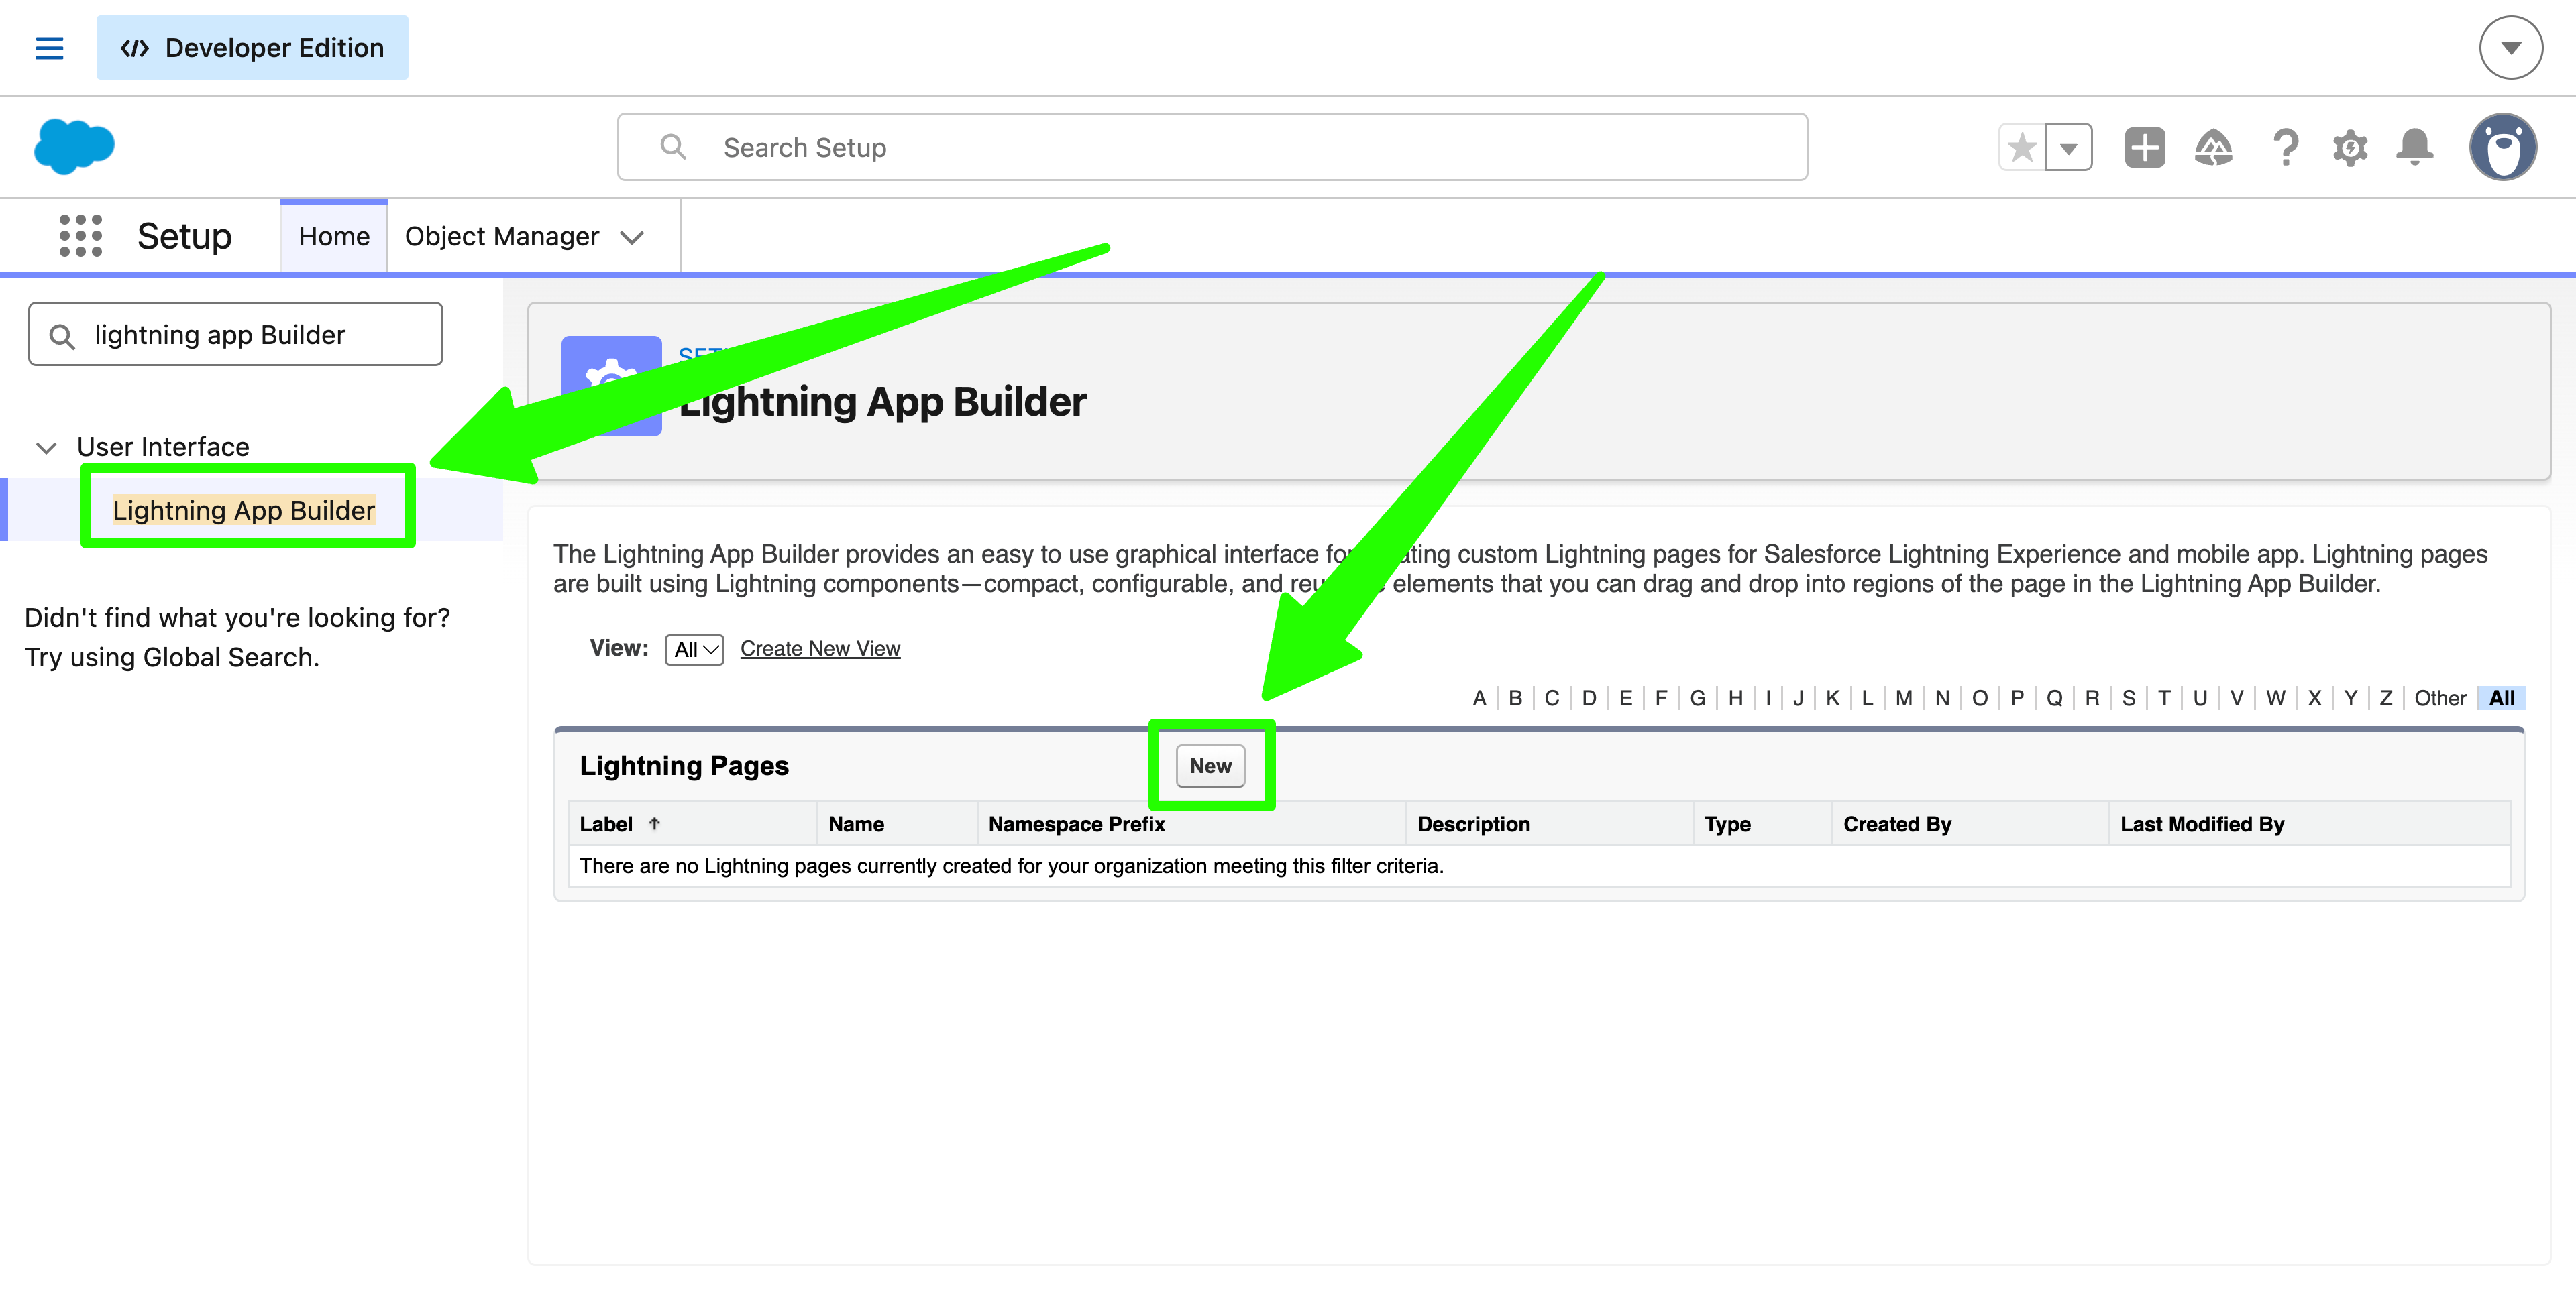The image size is (2576, 1290).
Task: Open the user avatar profile menu
Action: click(x=2502, y=147)
